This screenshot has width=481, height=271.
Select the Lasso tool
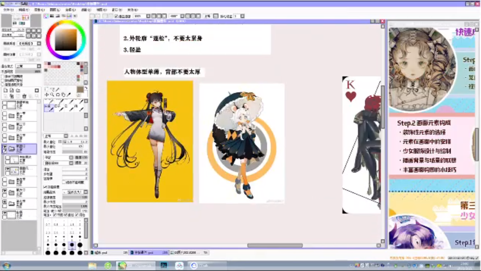[x=52, y=89]
